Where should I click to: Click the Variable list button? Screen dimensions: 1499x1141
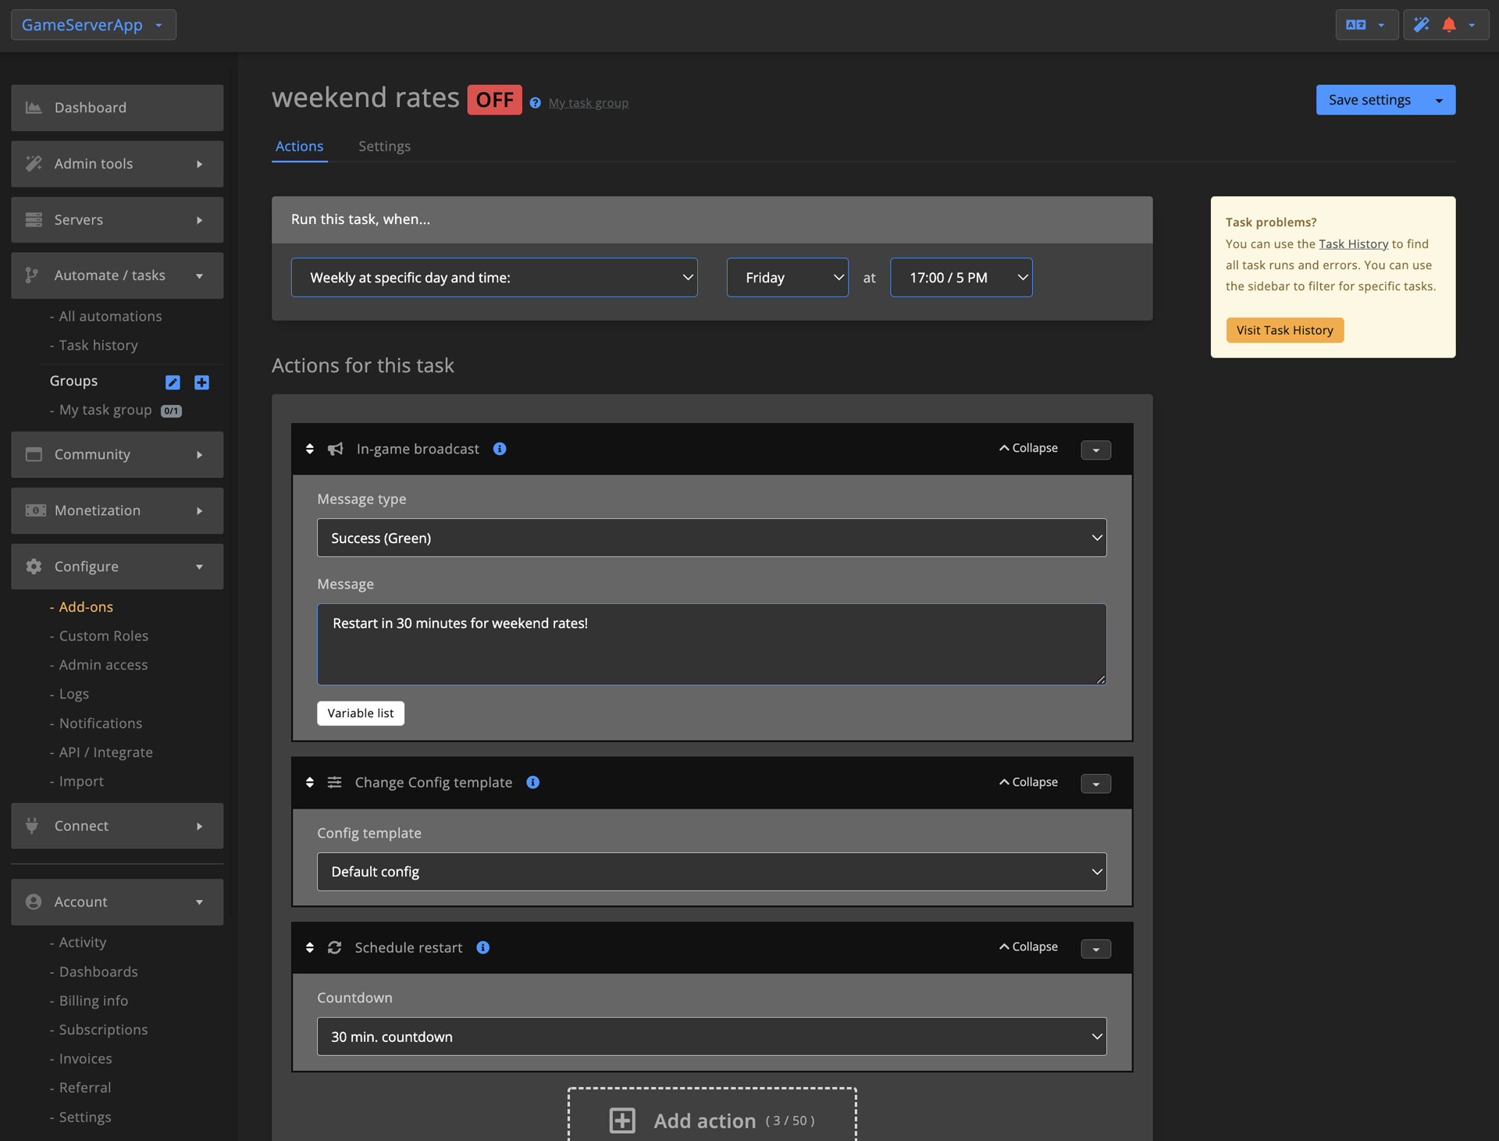[361, 713]
